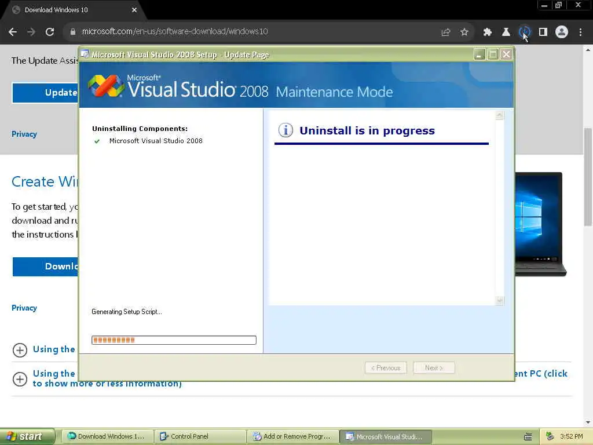Click the webpage vertical scrollbar thumb
This screenshot has height=445, width=593.
588,177
